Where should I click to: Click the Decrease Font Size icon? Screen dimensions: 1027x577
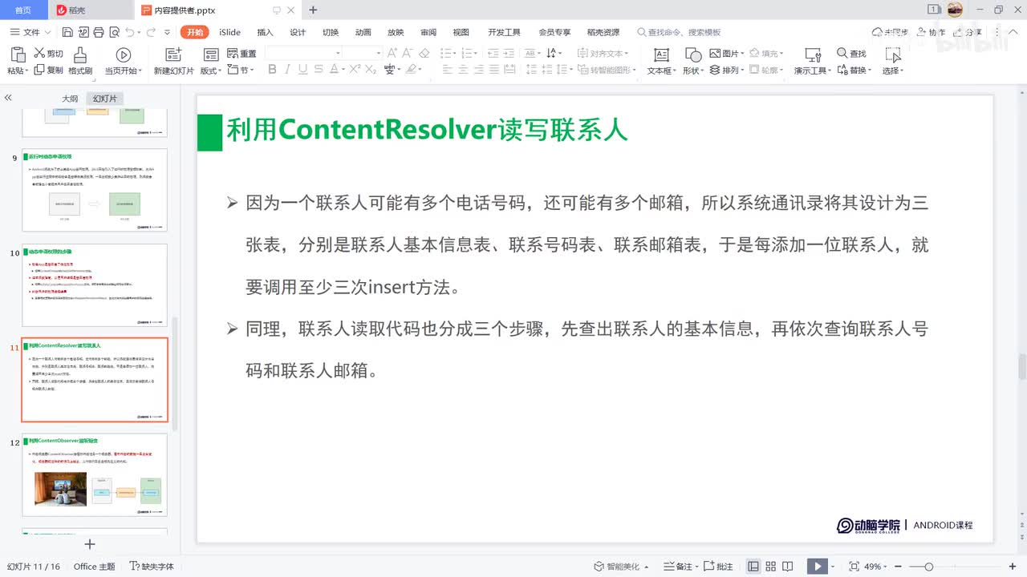pyautogui.click(x=408, y=53)
